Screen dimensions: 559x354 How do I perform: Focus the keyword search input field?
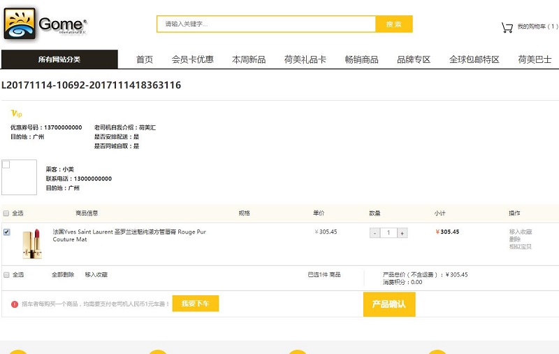pyautogui.click(x=266, y=24)
